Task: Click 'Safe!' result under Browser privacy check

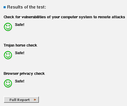Action: [20, 81]
